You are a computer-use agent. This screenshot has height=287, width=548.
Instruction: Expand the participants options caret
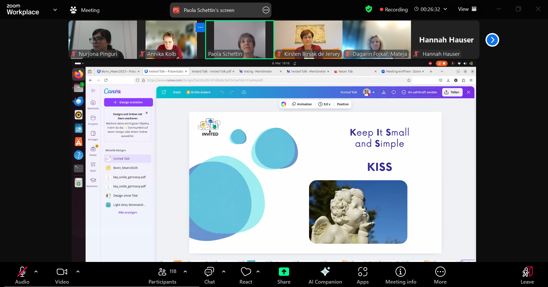[x=185, y=272]
